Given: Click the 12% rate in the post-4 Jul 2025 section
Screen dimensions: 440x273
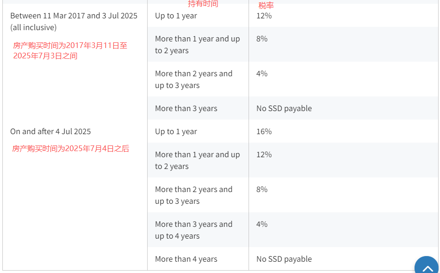Looking at the screenshot, I should [x=264, y=154].
